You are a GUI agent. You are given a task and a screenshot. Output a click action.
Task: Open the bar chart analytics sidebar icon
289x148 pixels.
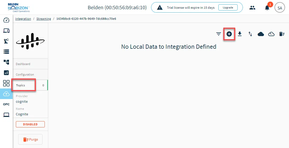pos(6,72)
